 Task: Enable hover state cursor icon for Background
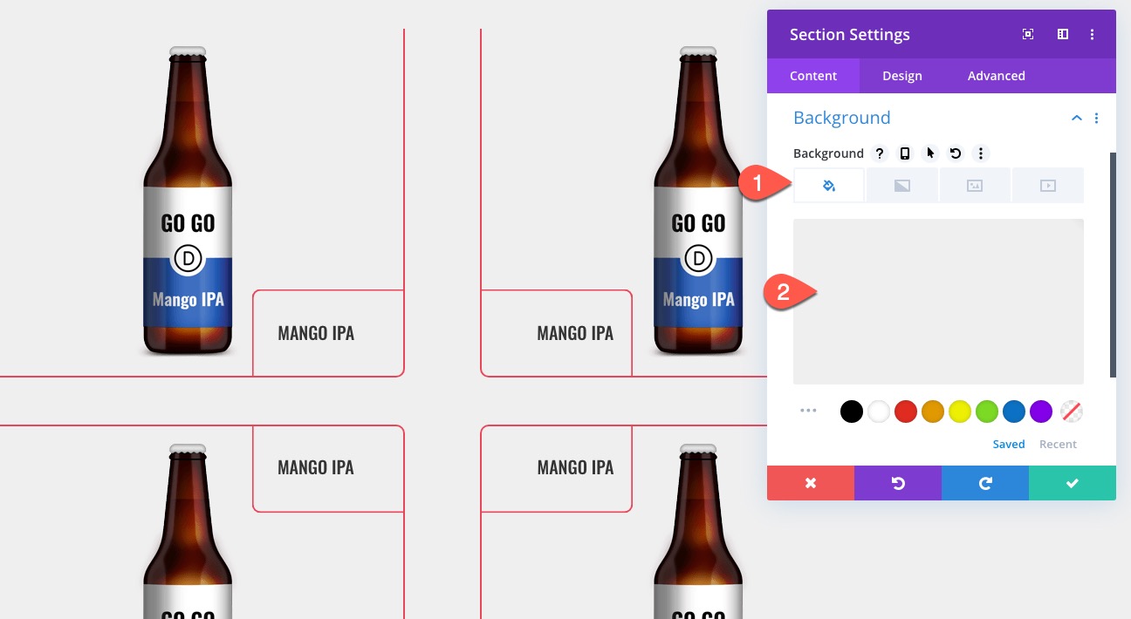[930, 153]
